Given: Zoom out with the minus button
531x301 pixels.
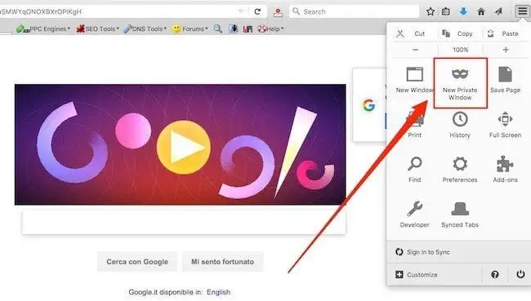Looking at the screenshot, I should (x=415, y=50).
